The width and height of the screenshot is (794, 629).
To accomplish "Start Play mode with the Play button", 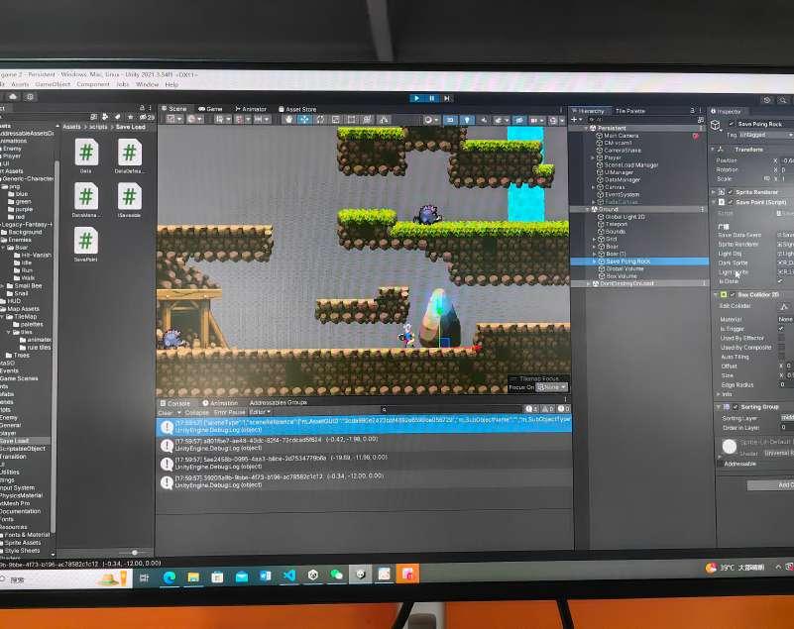I will coord(416,98).
